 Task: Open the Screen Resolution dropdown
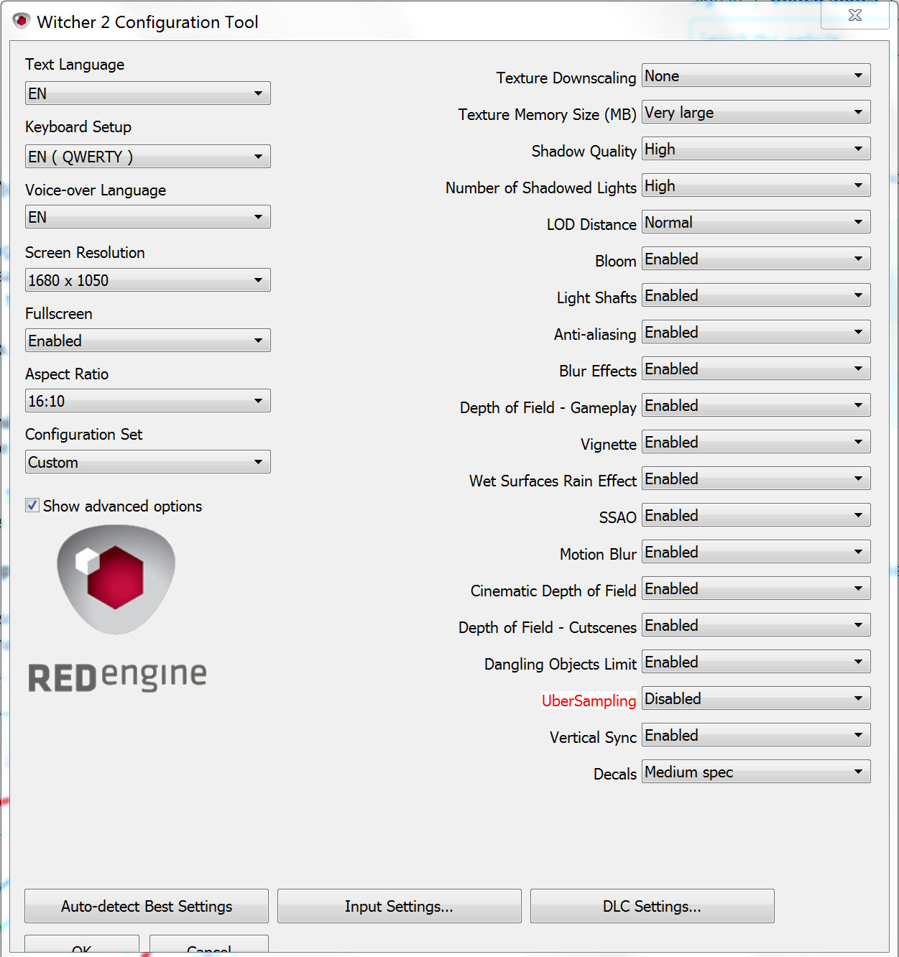pyautogui.click(x=148, y=280)
